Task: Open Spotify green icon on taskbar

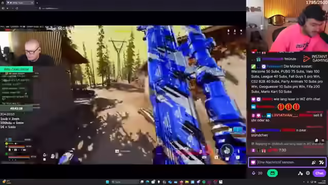Action: pyautogui.click(x=204, y=182)
